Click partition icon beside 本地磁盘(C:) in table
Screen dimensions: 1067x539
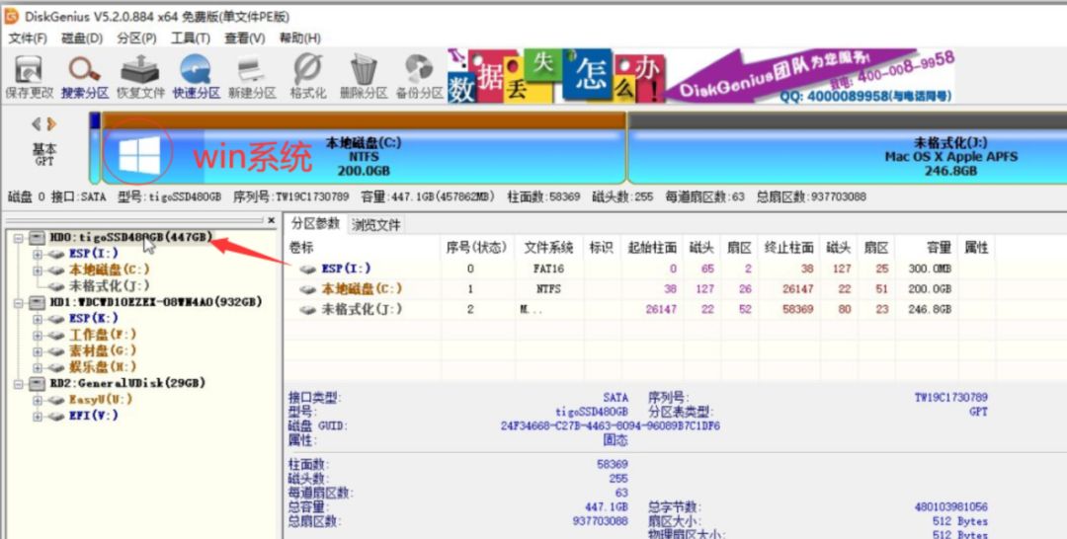[x=308, y=289]
